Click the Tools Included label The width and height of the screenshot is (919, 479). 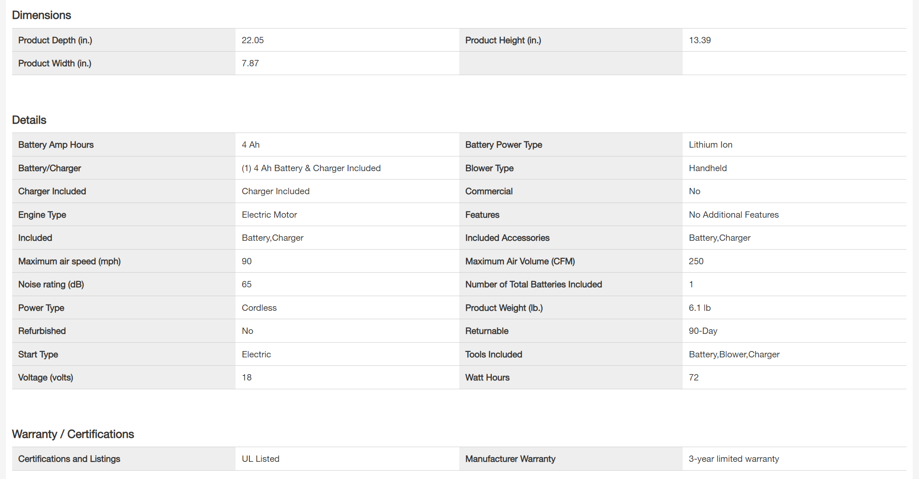(493, 354)
